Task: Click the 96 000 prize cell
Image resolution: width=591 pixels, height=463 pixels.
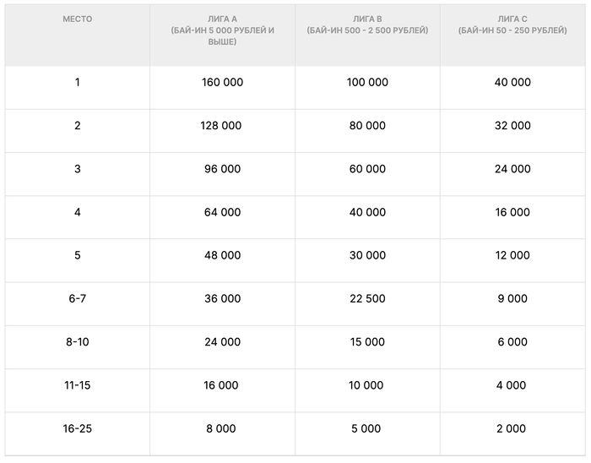Action: 222,169
